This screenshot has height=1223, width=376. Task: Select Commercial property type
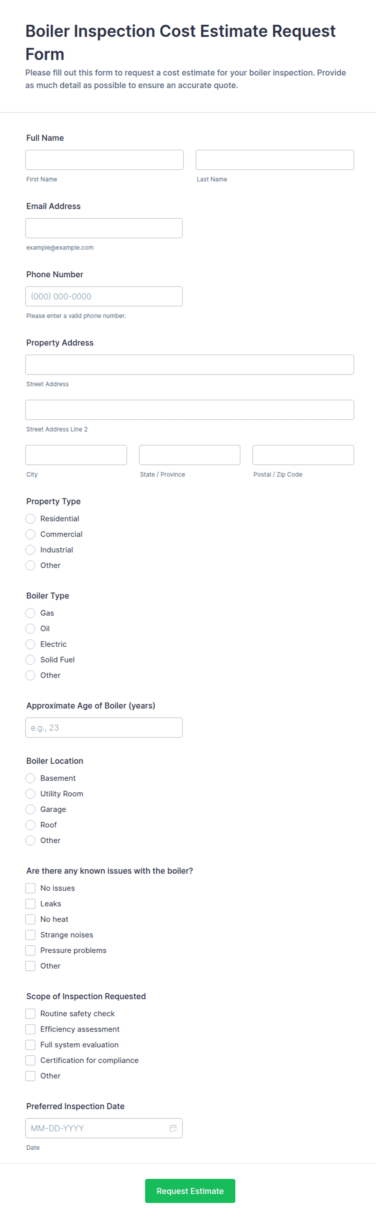point(30,534)
